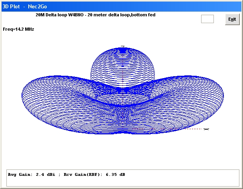Click the X axis end marker
The height and width of the screenshot is (189, 243).
coord(206,129)
